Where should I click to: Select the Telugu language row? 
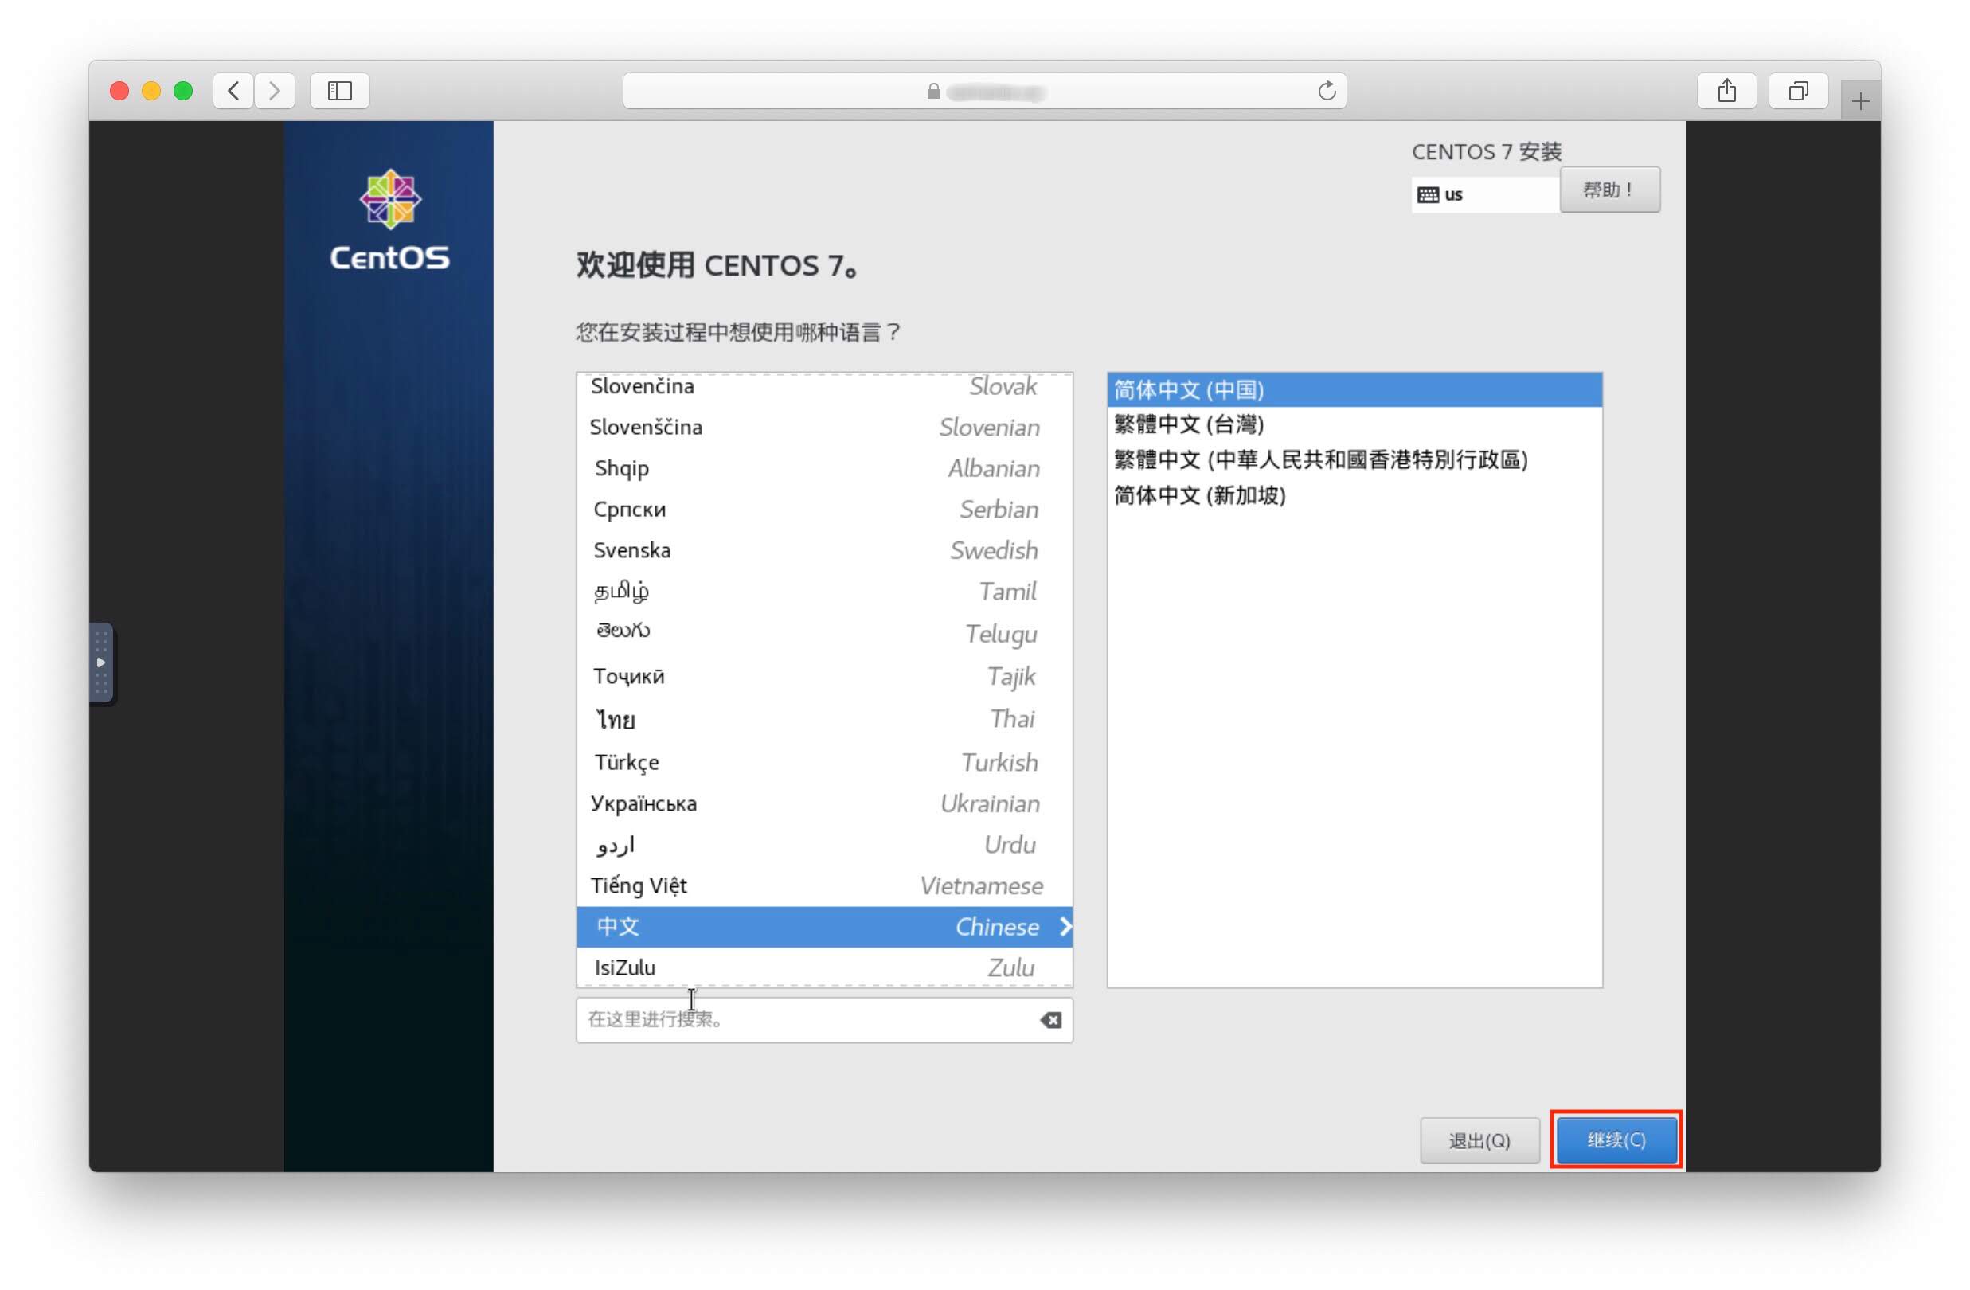tap(824, 633)
